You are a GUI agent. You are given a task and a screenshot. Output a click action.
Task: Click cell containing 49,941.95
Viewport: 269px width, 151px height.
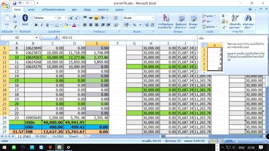74,122
